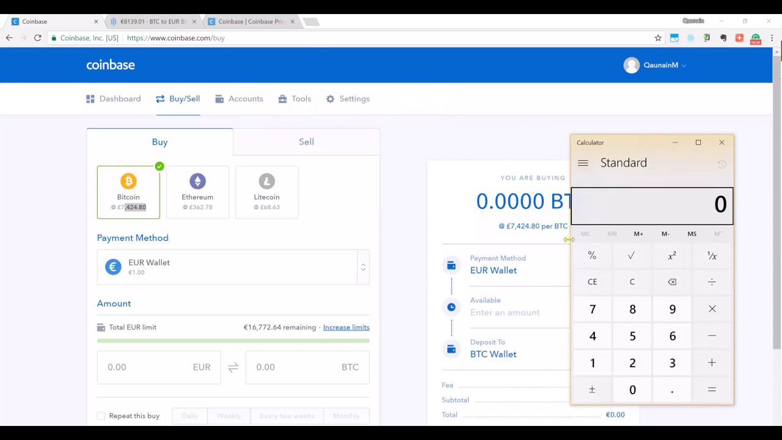Select the Litecoin asset card
The image size is (782, 440).
point(266,192)
